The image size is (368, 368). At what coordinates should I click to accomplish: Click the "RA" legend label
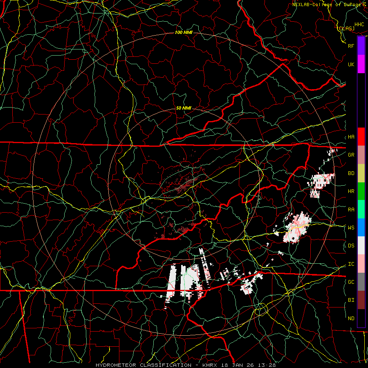point(351,210)
